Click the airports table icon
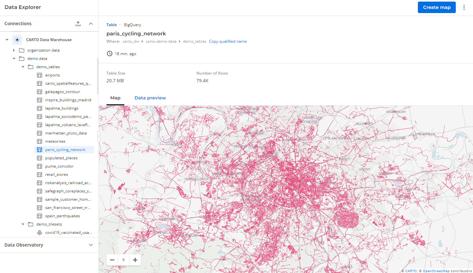The width and height of the screenshot is (473, 273). [x=40, y=75]
